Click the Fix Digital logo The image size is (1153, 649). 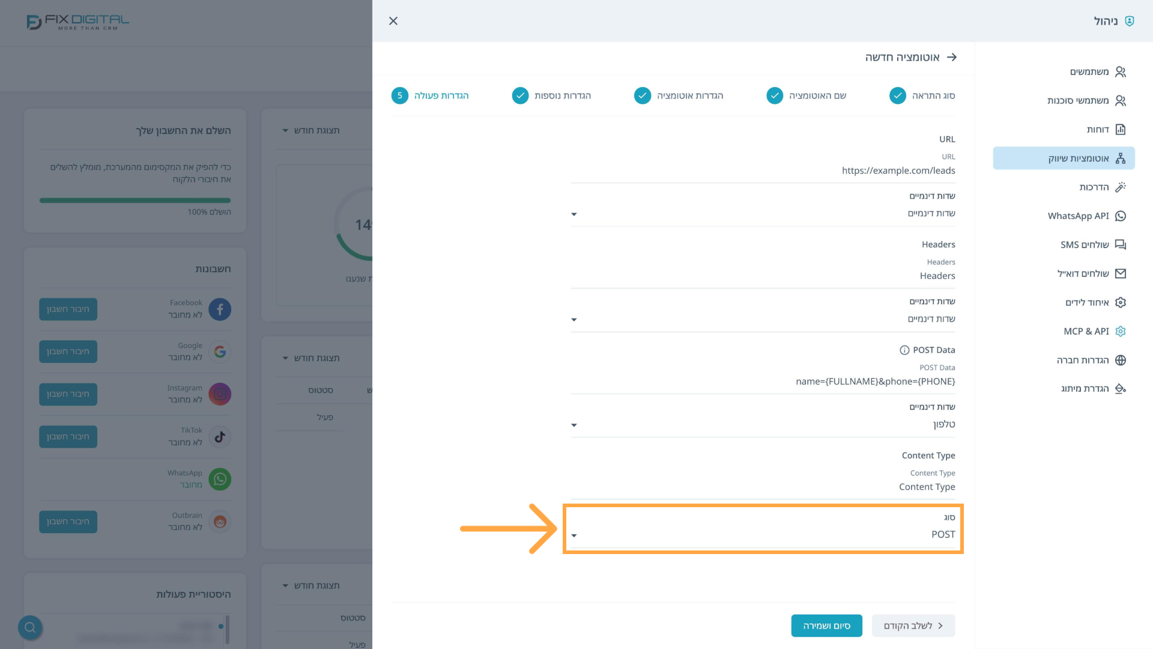pos(78,22)
